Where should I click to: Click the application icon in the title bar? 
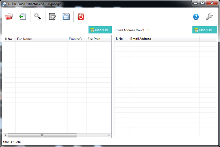(x=4, y=4)
